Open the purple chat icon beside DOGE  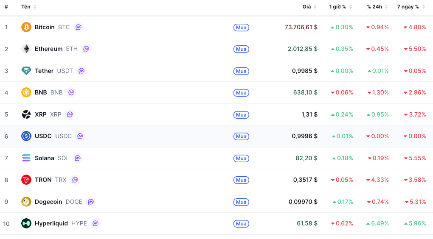point(91,202)
